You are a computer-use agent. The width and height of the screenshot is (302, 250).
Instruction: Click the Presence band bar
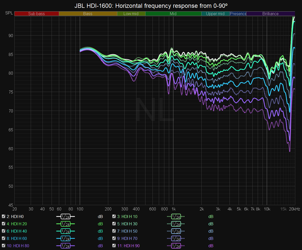click(x=238, y=14)
